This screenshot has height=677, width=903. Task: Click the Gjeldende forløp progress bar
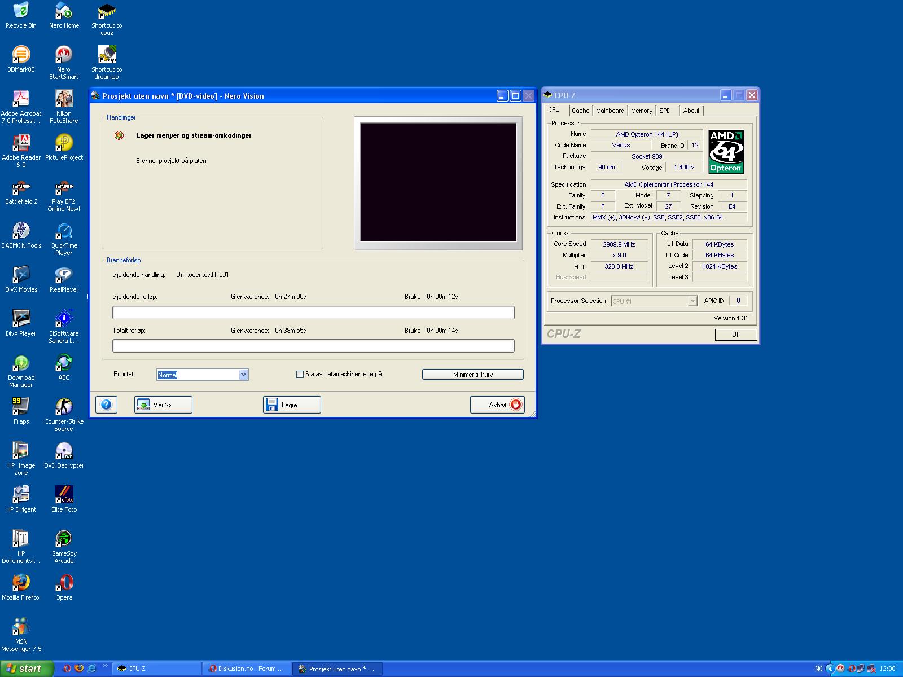point(313,313)
